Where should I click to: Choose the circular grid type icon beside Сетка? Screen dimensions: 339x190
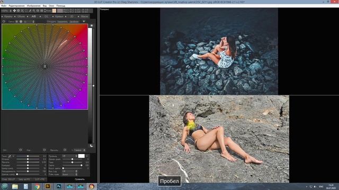[x=21, y=22]
